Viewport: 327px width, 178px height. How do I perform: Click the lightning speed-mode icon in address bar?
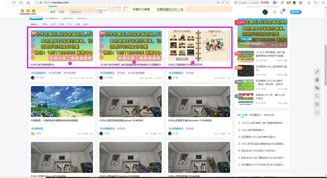[223, 2]
